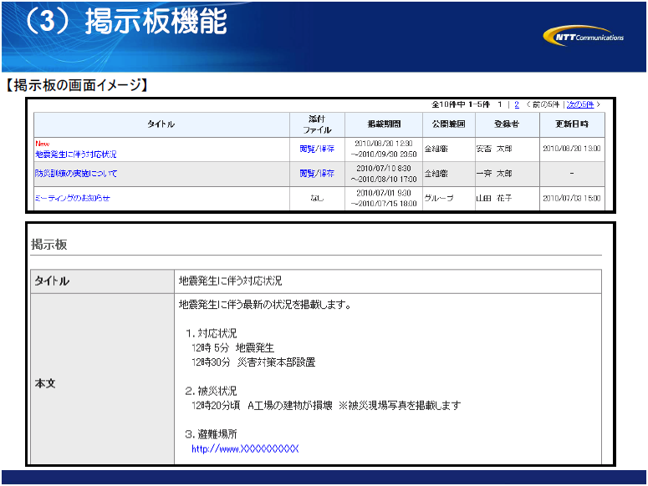The image size is (648, 486).
Task: Click the 添付ファイル column header
Action: [317, 124]
